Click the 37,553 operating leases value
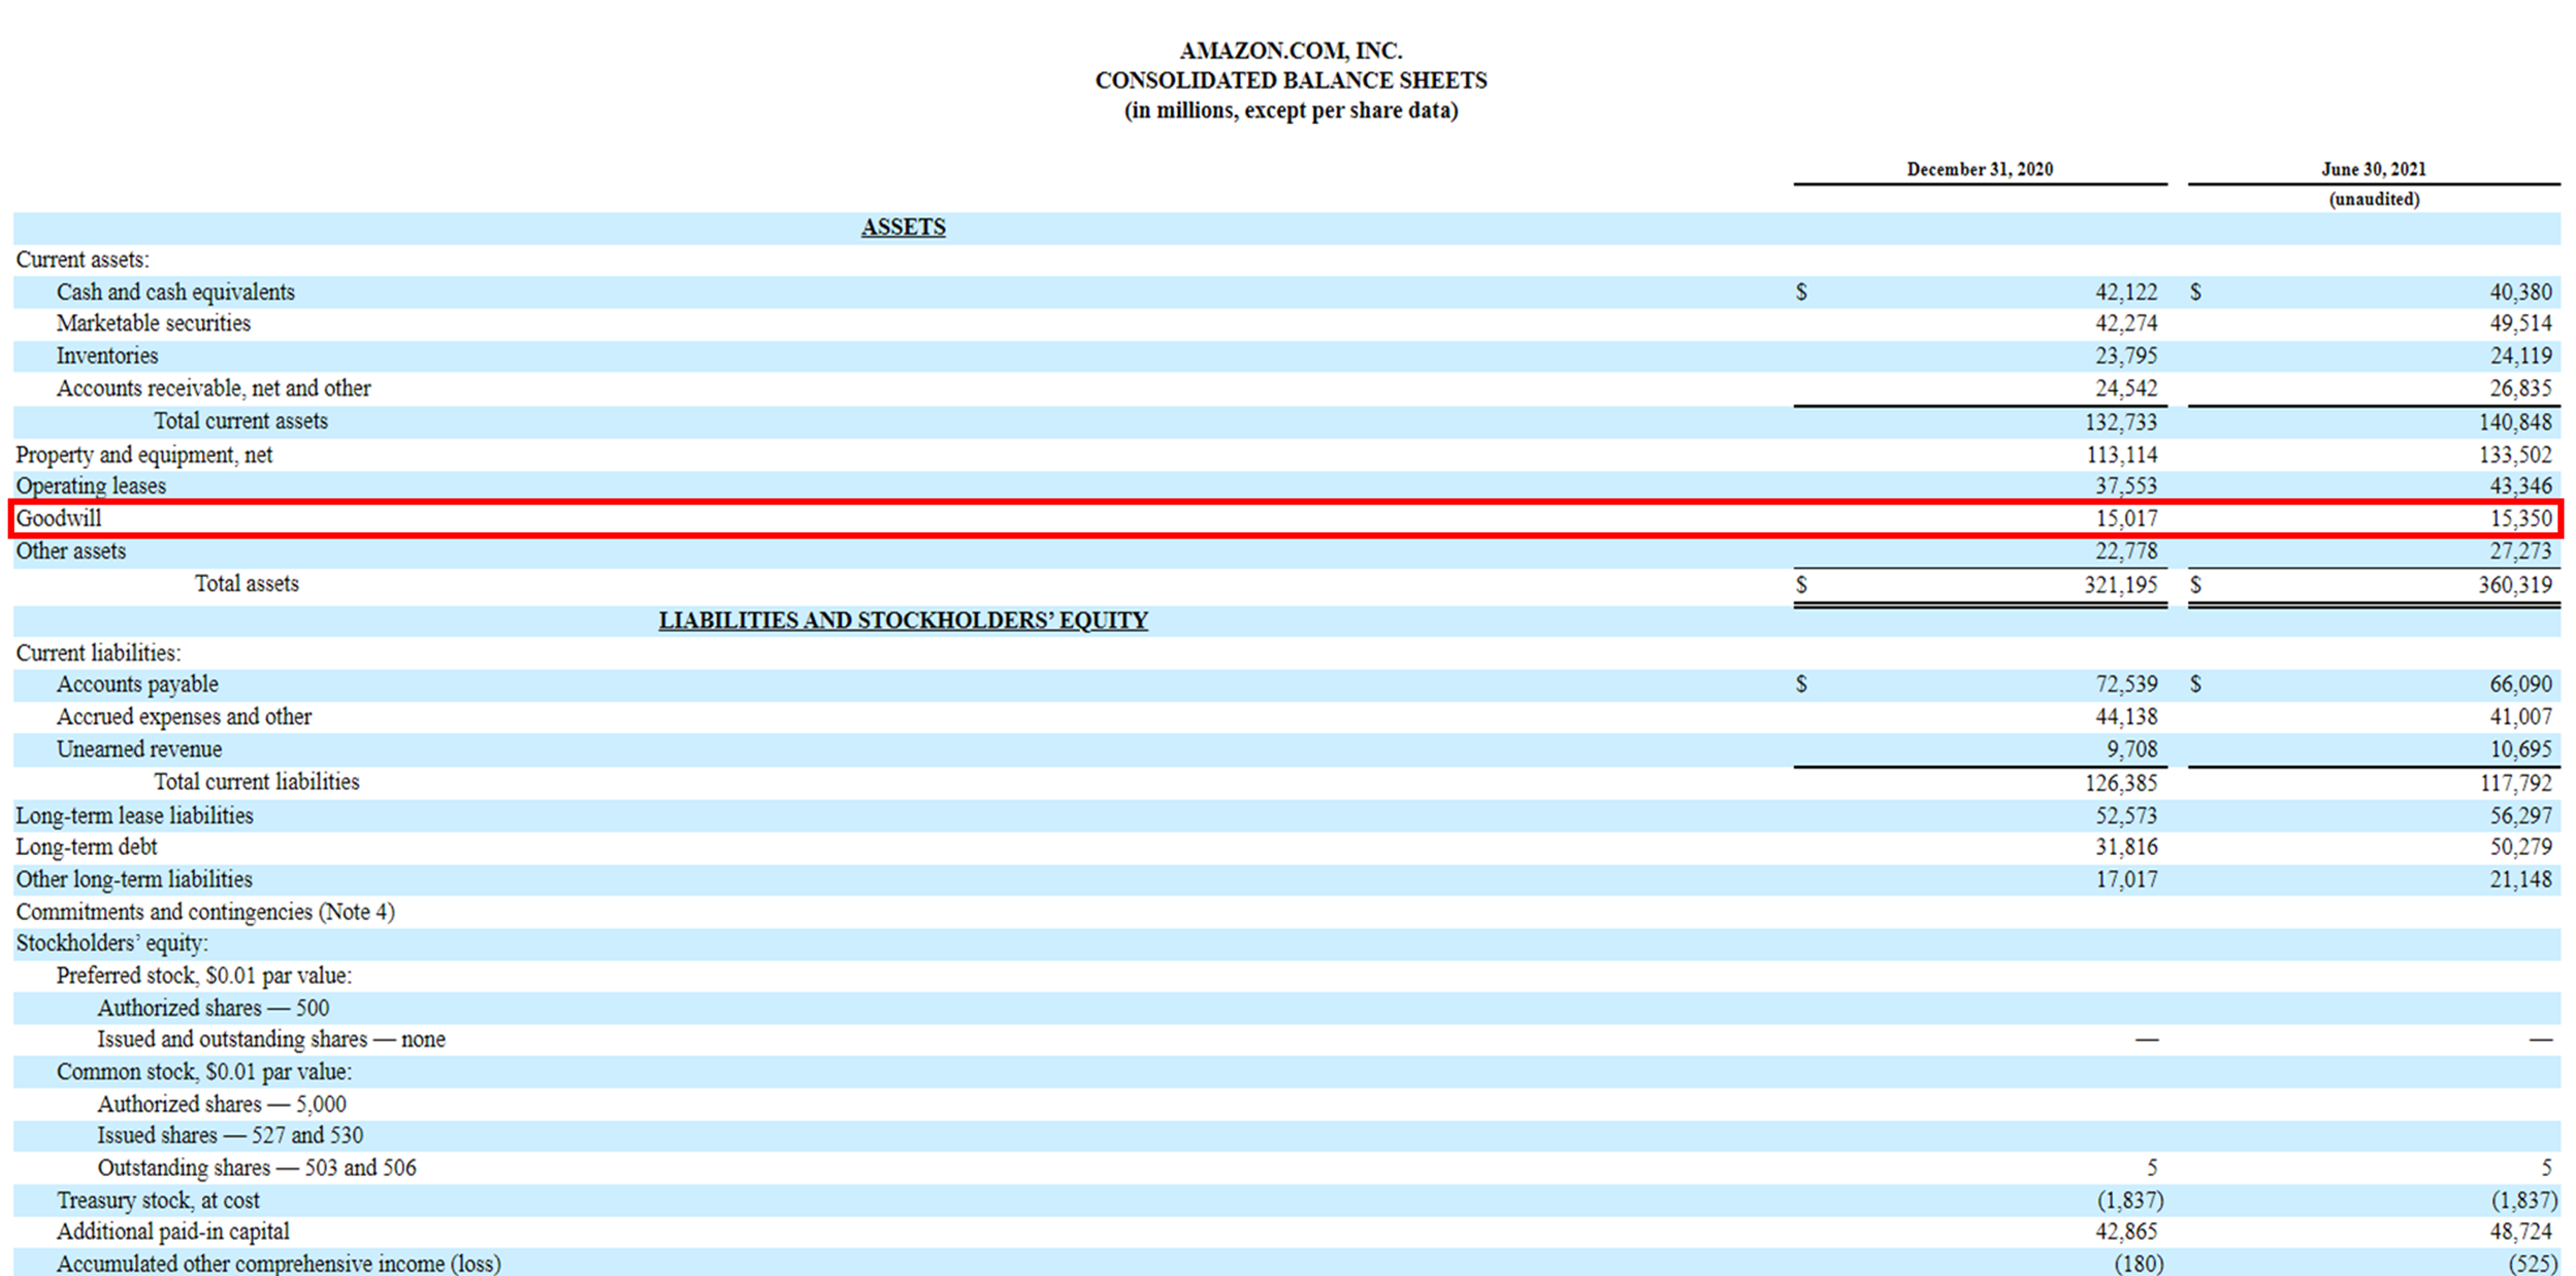2576x1276 pixels. (x=2126, y=487)
